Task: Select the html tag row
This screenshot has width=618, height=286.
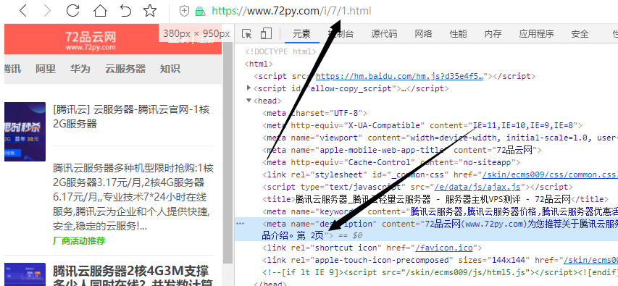Action: pos(259,64)
